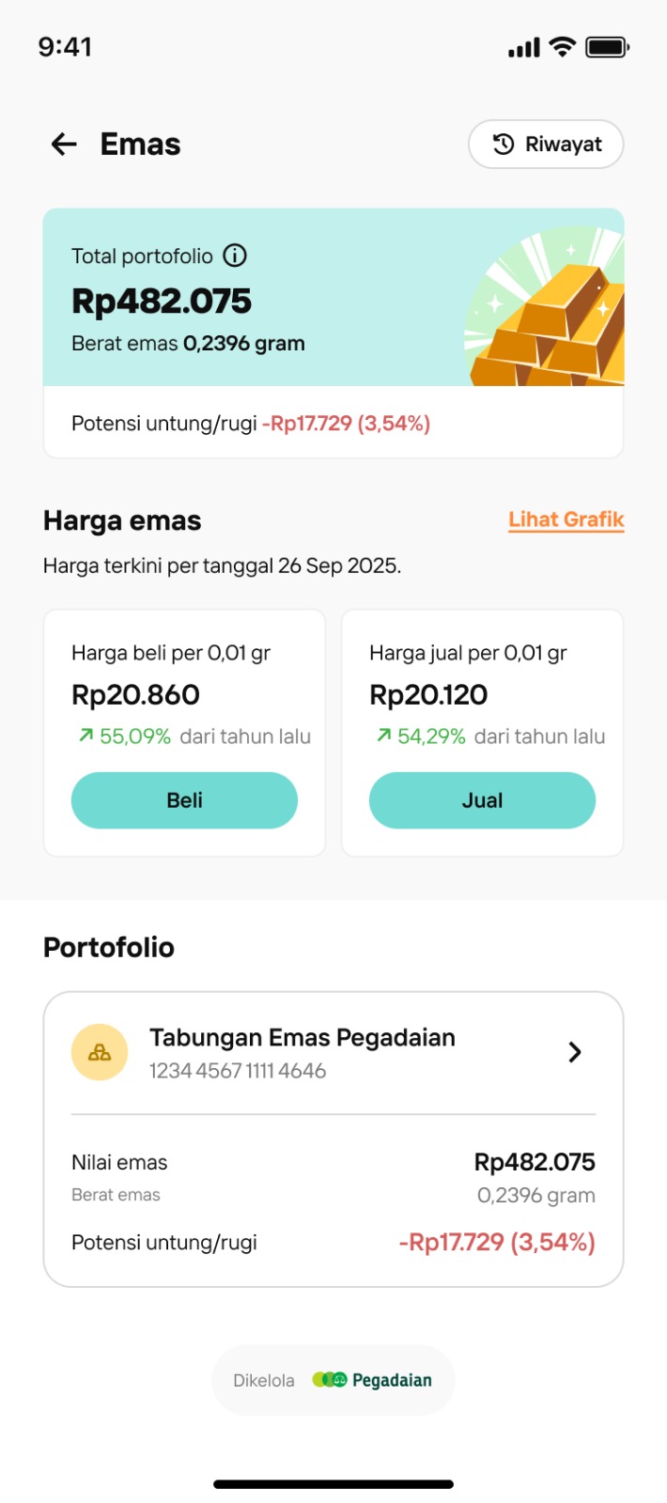Select the Total portofolio amount Rp482.075
This screenshot has width=667, height=1503.
click(162, 301)
